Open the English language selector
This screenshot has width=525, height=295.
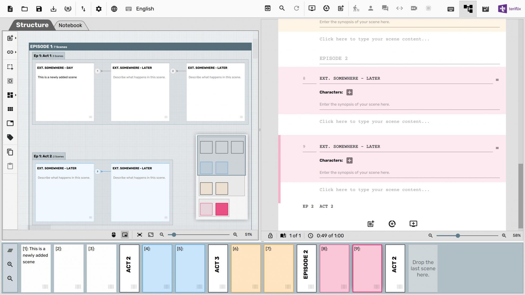(x=145, y=9)
